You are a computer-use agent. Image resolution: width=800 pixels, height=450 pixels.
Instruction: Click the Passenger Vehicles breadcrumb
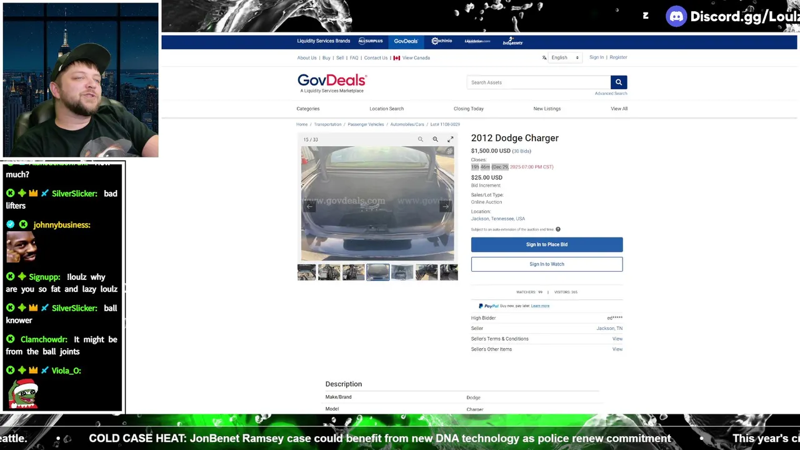coord(366,124)
